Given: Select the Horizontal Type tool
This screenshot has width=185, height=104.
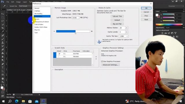Looking at the screenshot, I should pos(3,68).
